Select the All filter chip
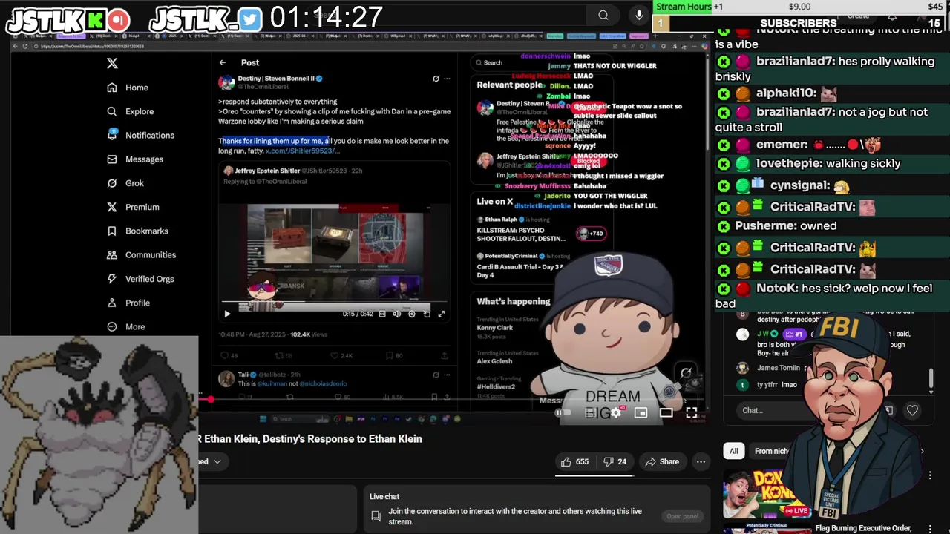 point(733,451)
